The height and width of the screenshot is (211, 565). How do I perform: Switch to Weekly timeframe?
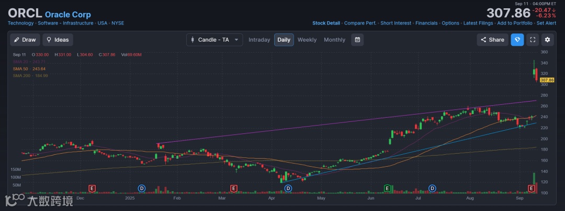pyautogui.click(x=307, y=40)
